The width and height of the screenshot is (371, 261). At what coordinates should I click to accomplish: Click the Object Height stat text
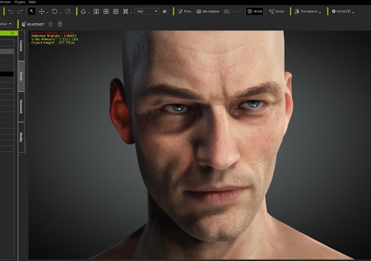53,43
